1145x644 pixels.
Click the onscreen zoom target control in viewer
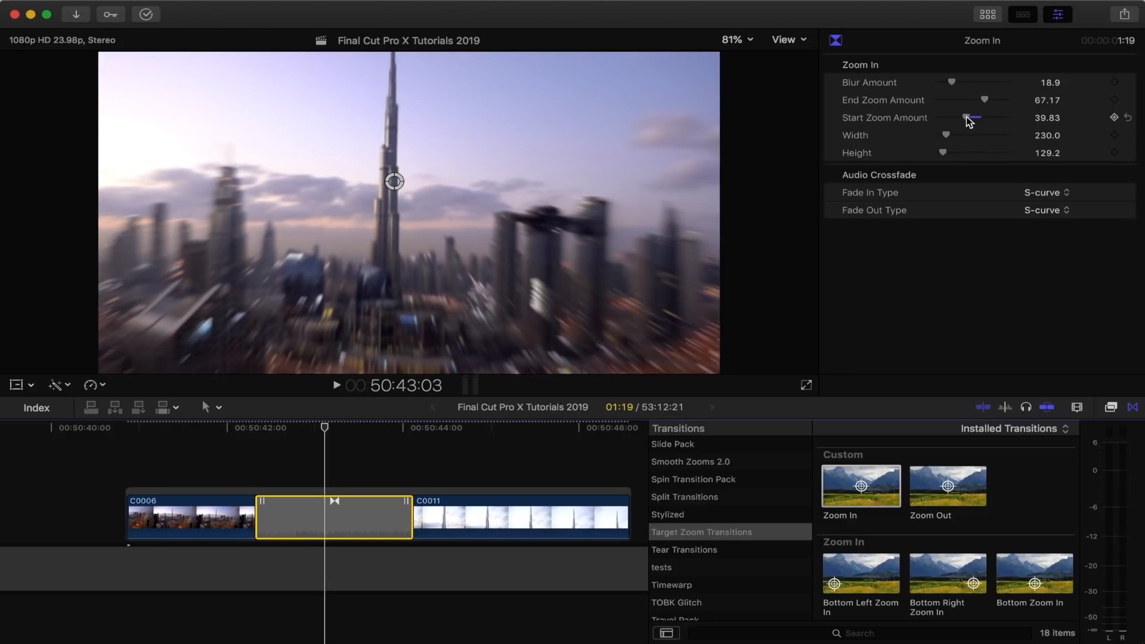[394, 181]
